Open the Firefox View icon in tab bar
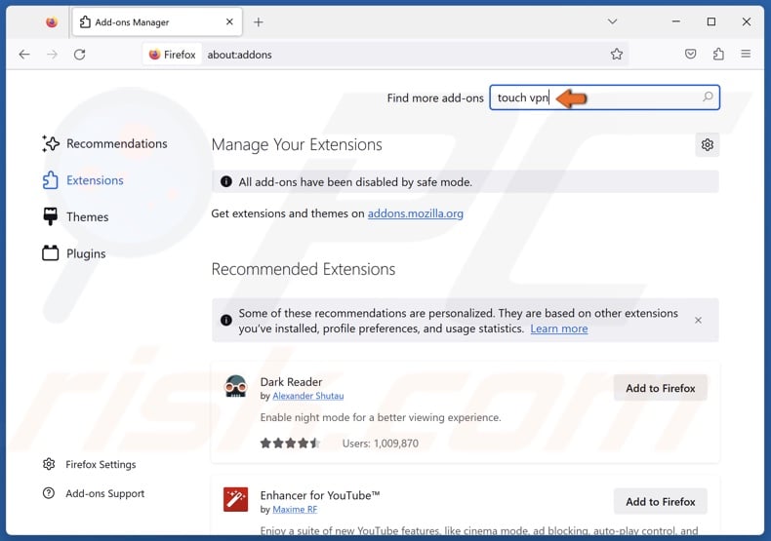Viewport: 771px width, 541px height. 52,21
